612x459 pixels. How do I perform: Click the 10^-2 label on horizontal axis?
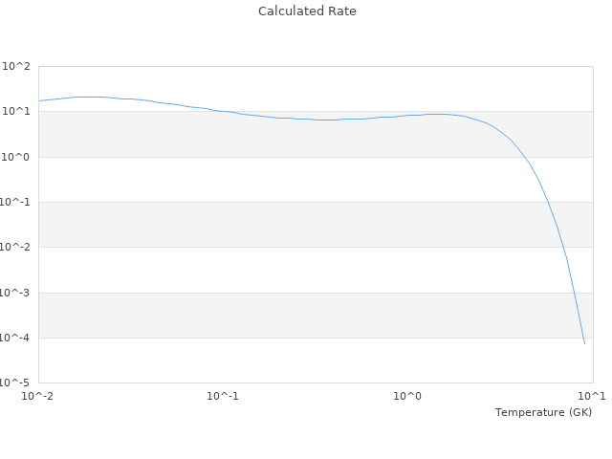(x=38, y=396)
